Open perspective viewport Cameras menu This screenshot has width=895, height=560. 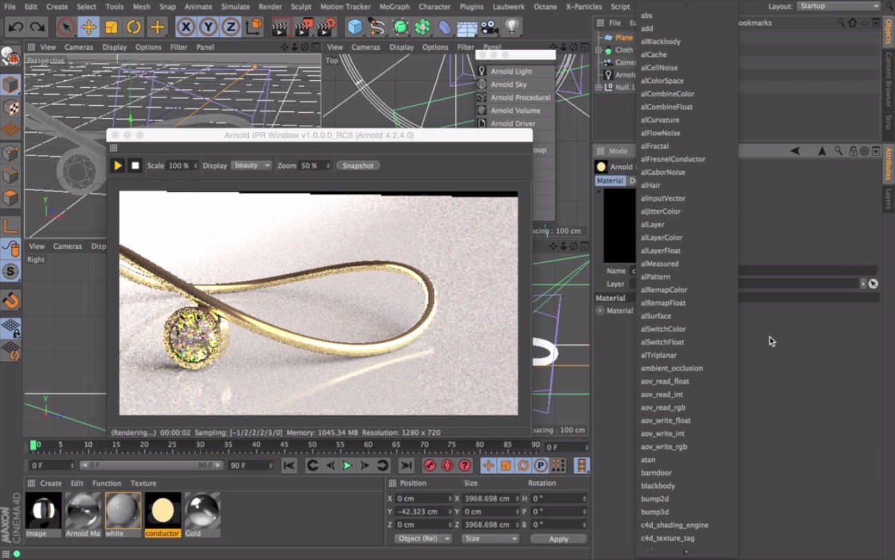pos(78,47)
